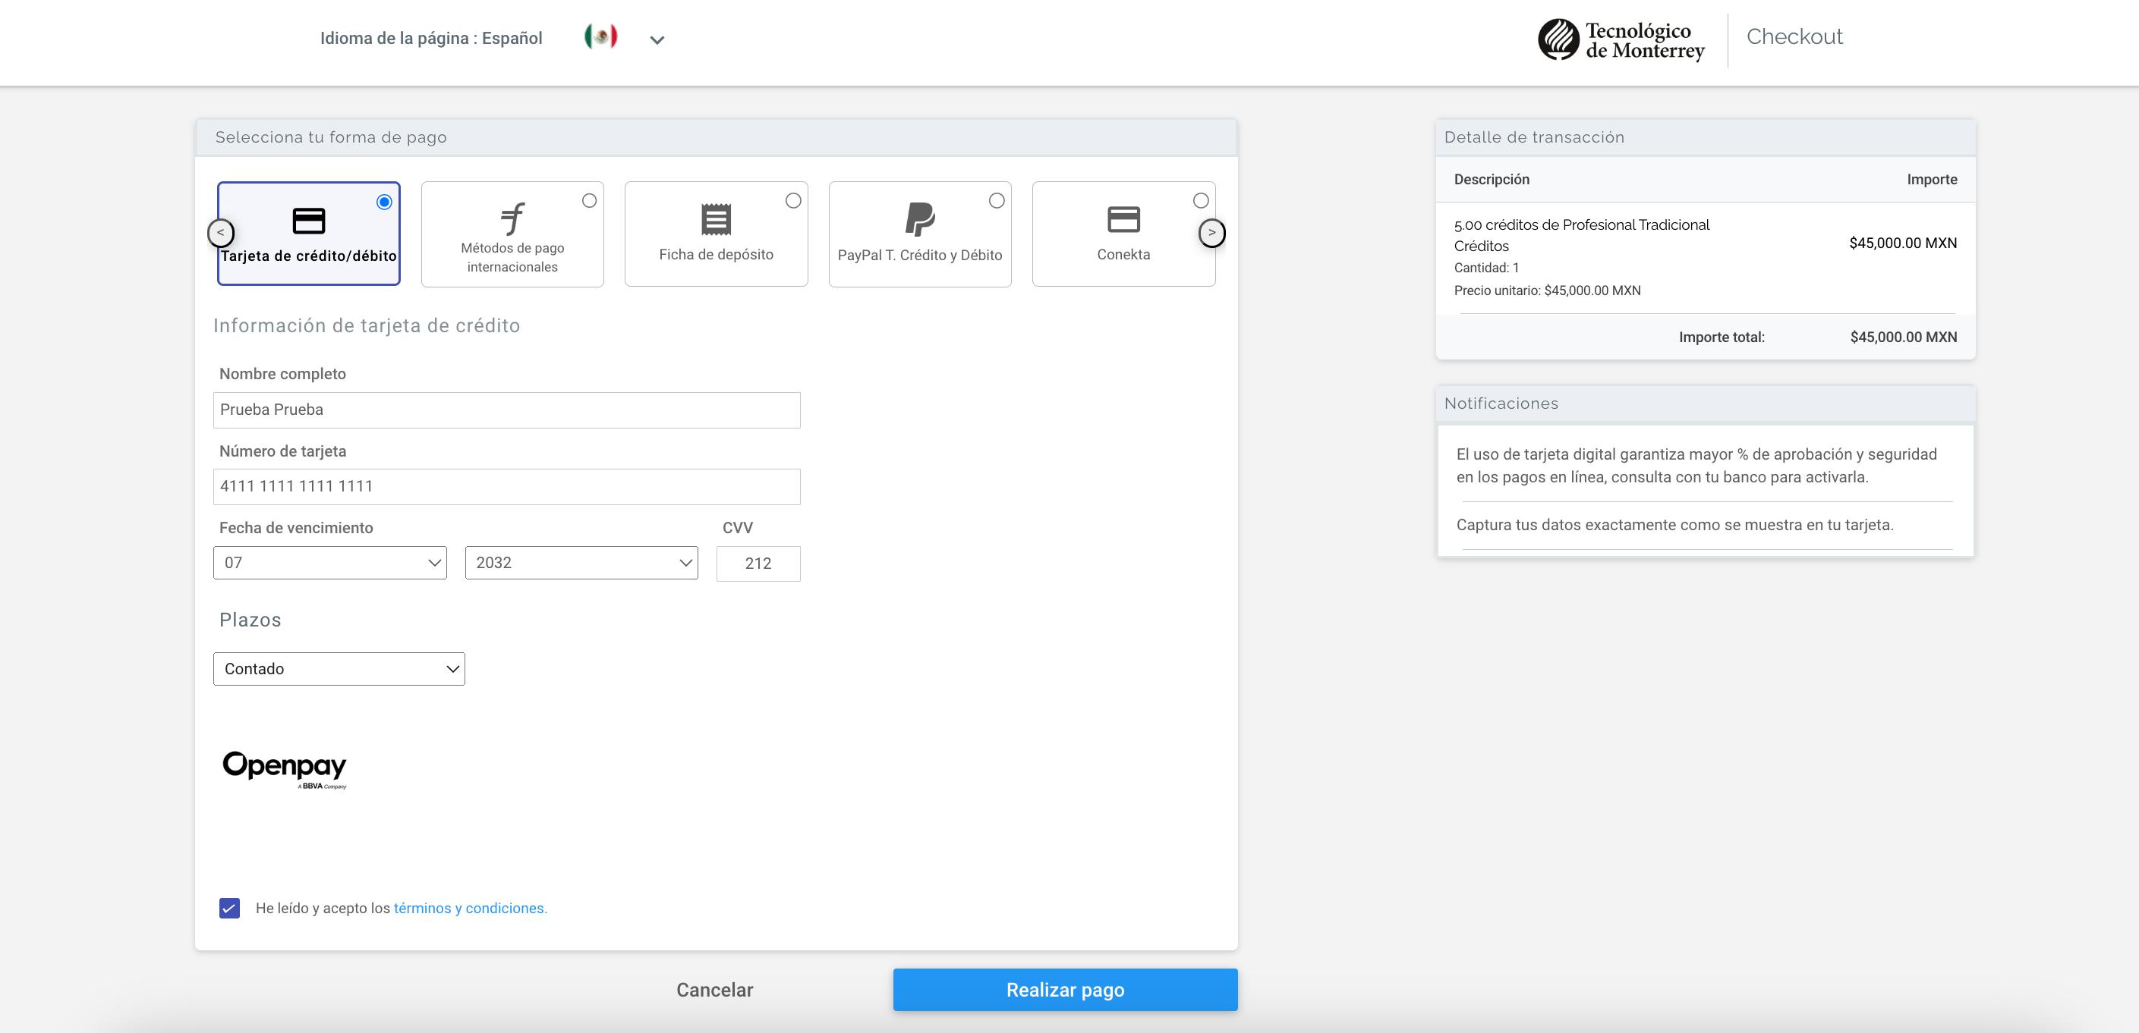Open the expiration month dropdown showing 07
This screenshot has width=2139, height=1033.
[329, 563]
